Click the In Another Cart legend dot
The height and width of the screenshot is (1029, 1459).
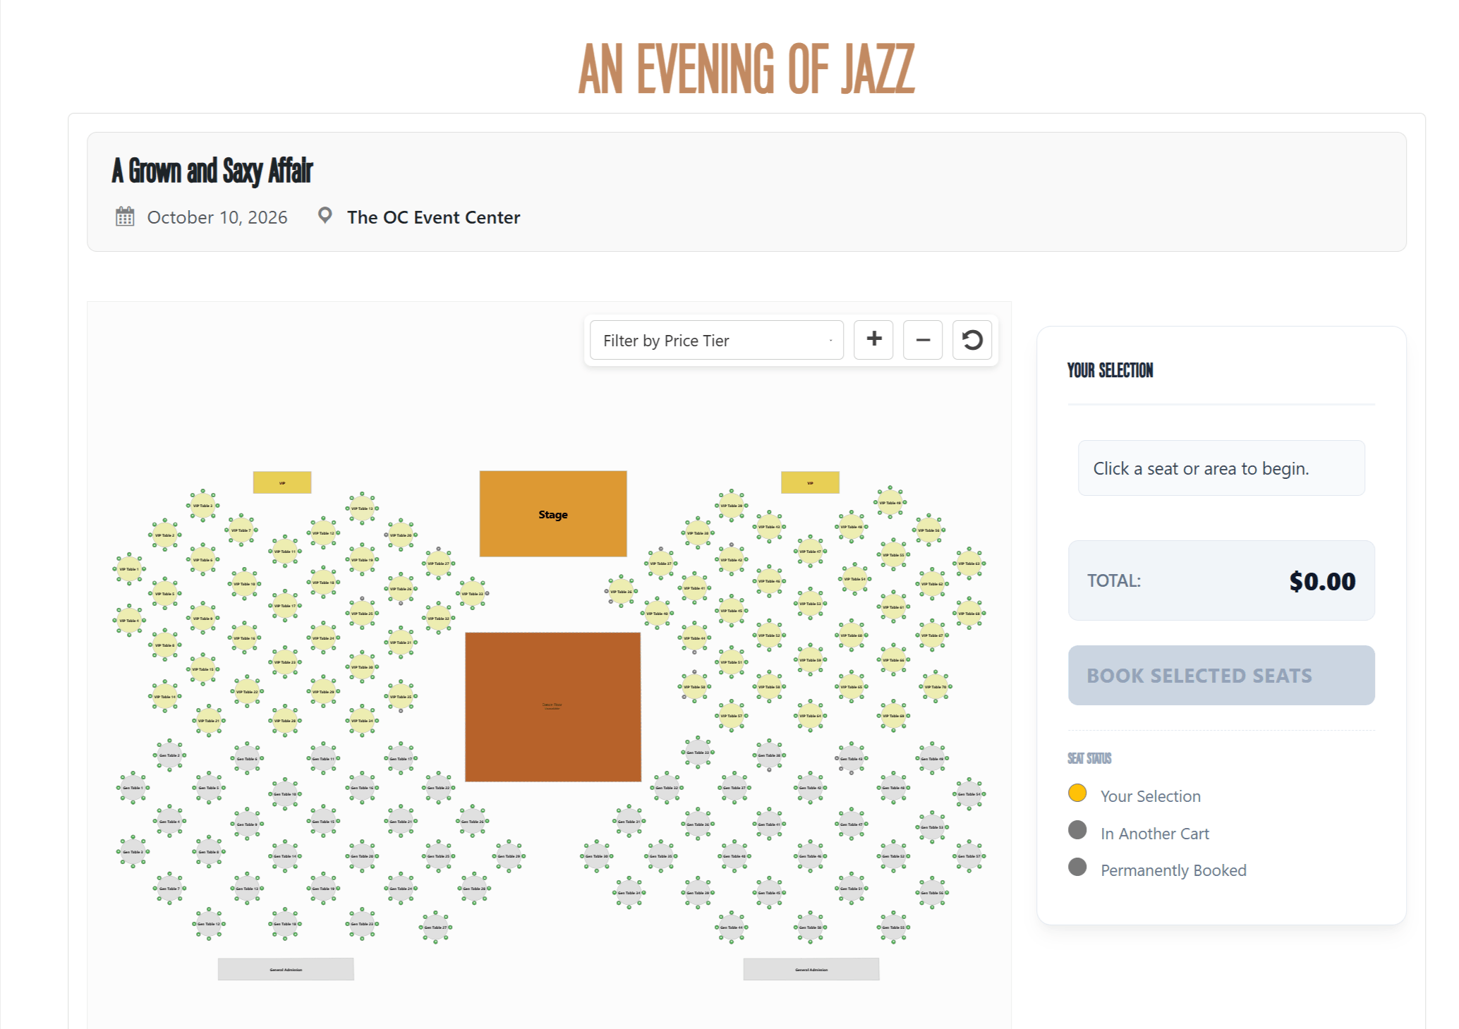point(1077,830)
